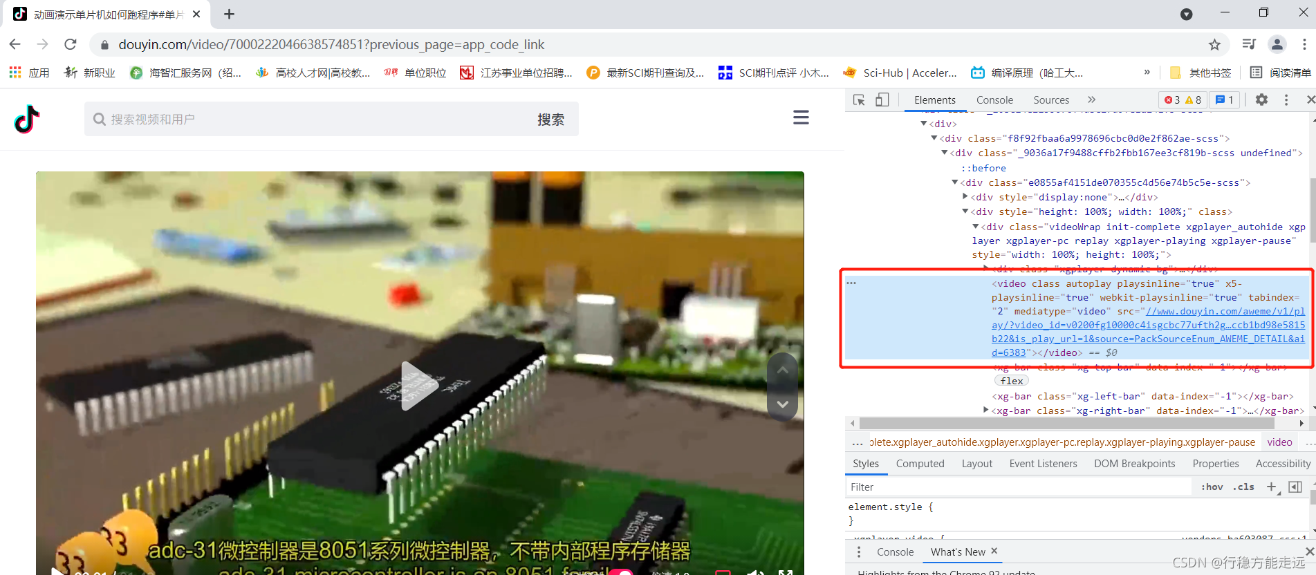The height and width of the screenshot is (575, 1316).
Task: Switch to the Console tab
Action: click(x=994, y=100)
